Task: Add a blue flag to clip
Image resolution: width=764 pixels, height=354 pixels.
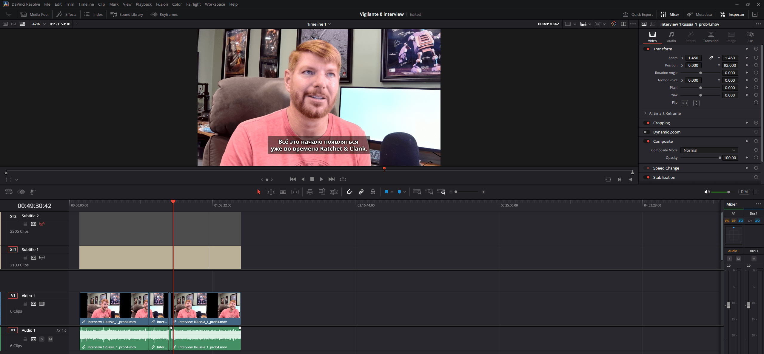Action: click(386, 192)
